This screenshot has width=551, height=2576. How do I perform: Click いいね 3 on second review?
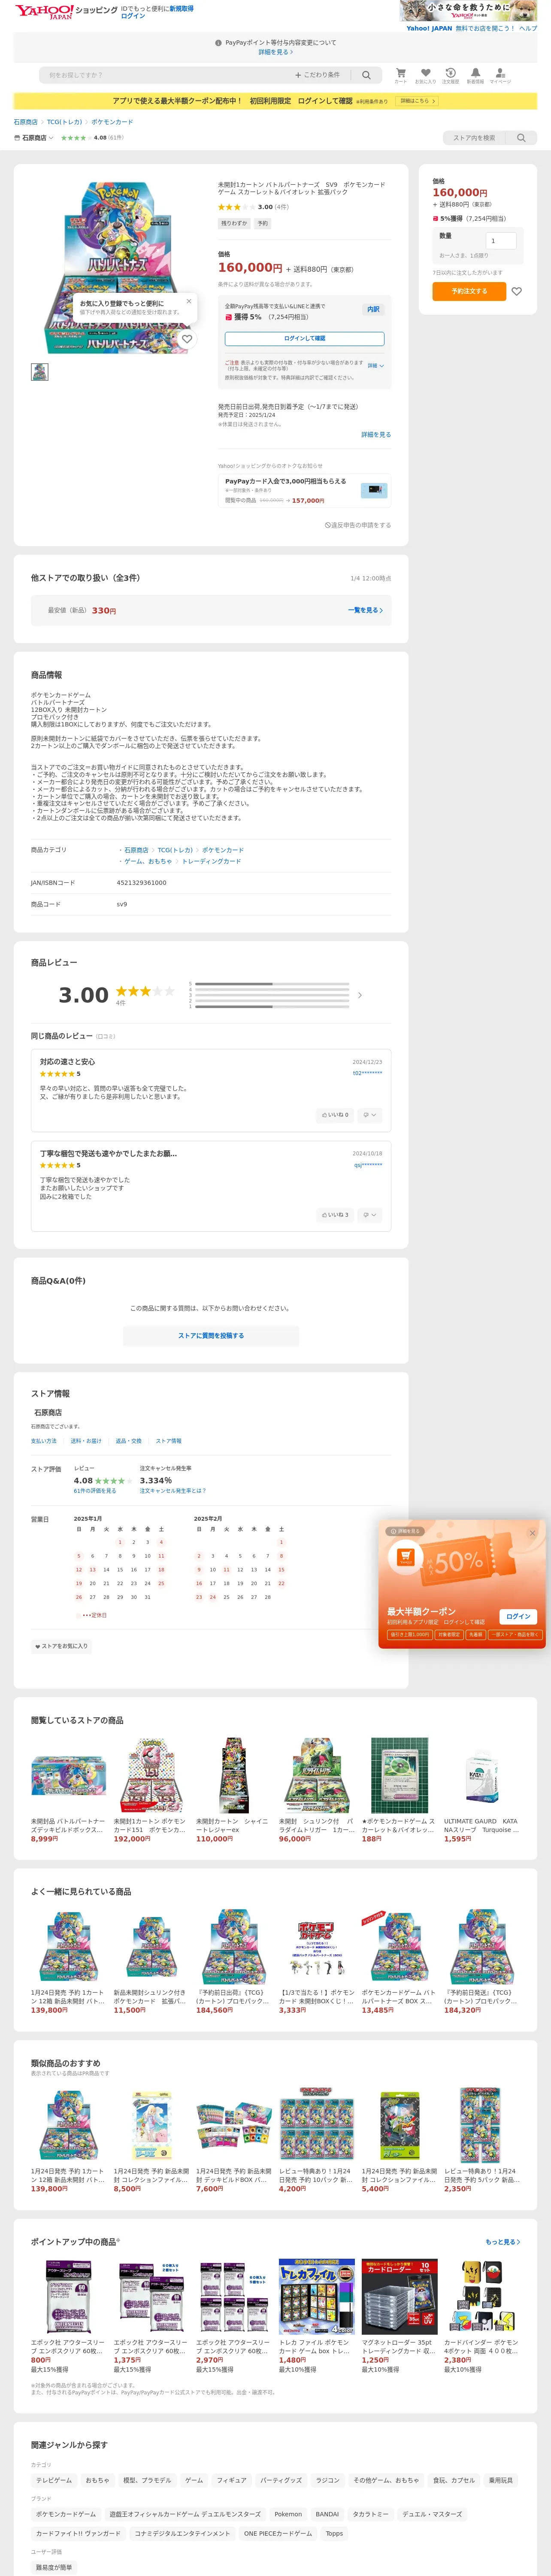pos(335,1215)
